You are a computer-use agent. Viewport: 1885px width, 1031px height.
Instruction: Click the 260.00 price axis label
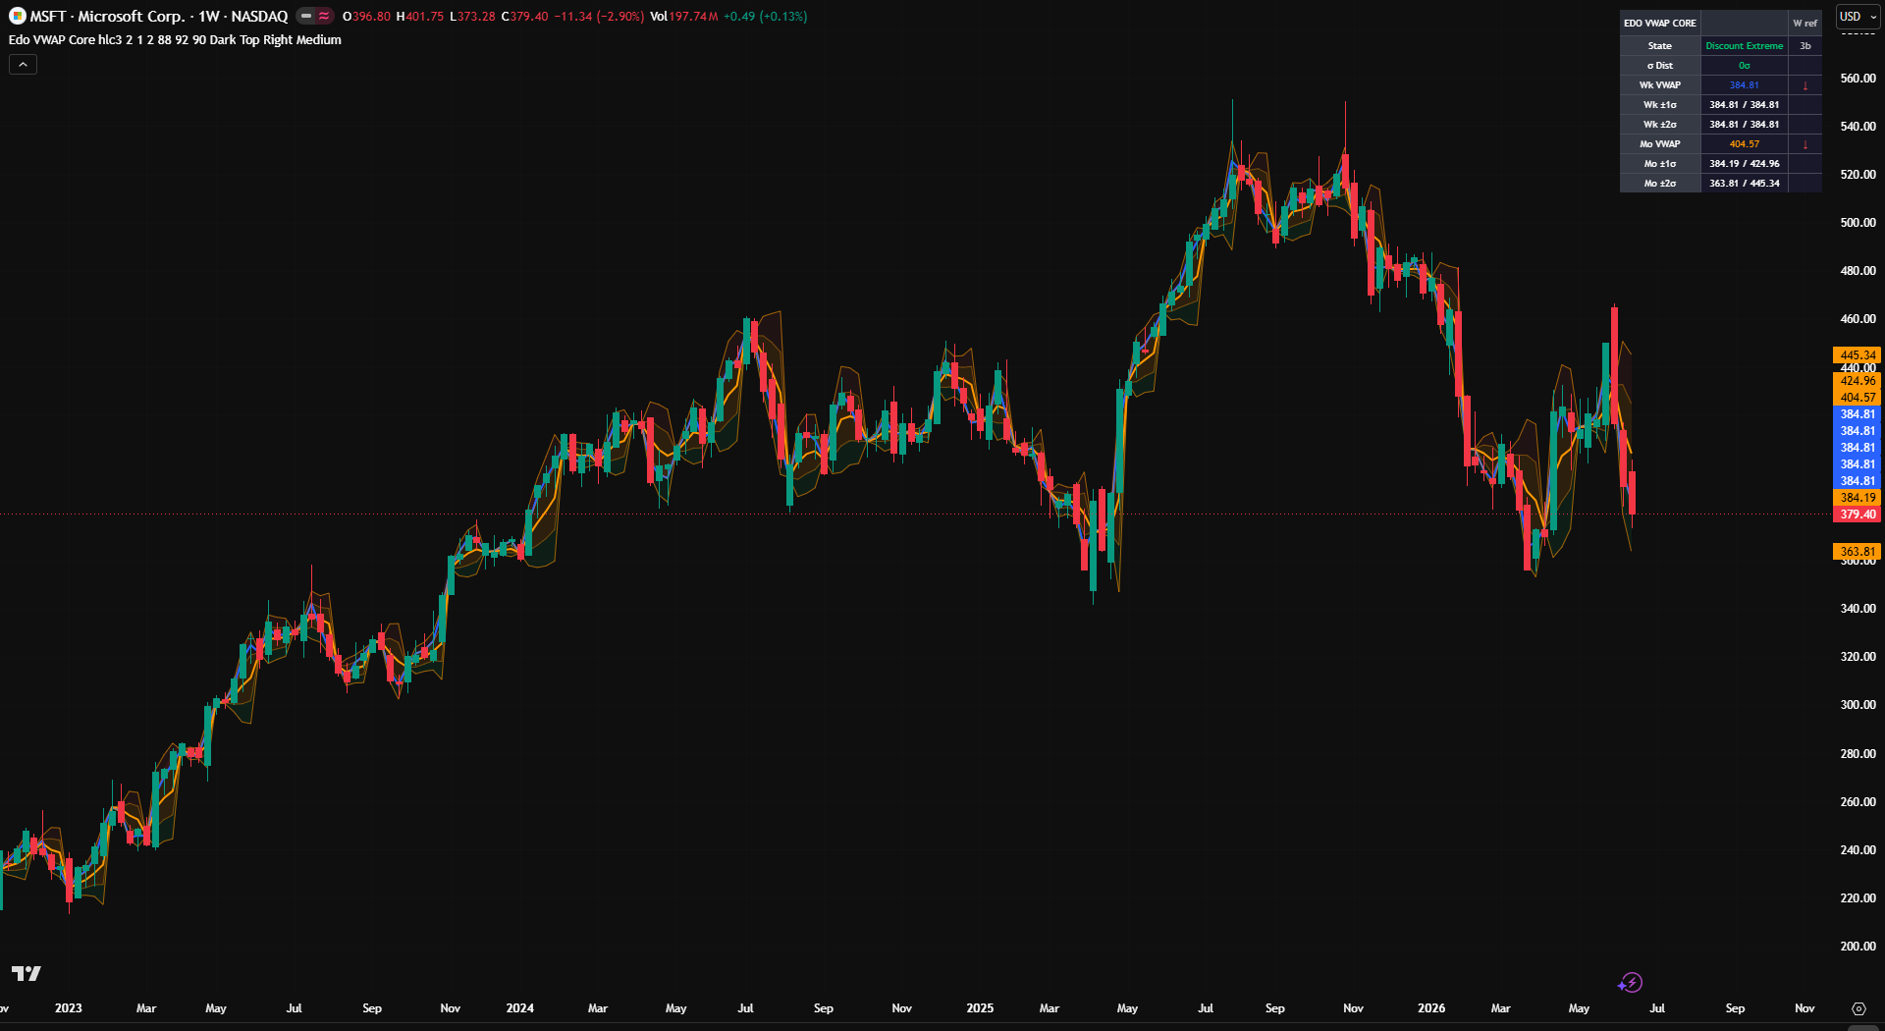tap(1858, 802)
